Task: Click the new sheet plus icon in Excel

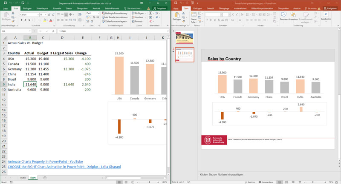Action: [45, 178]
